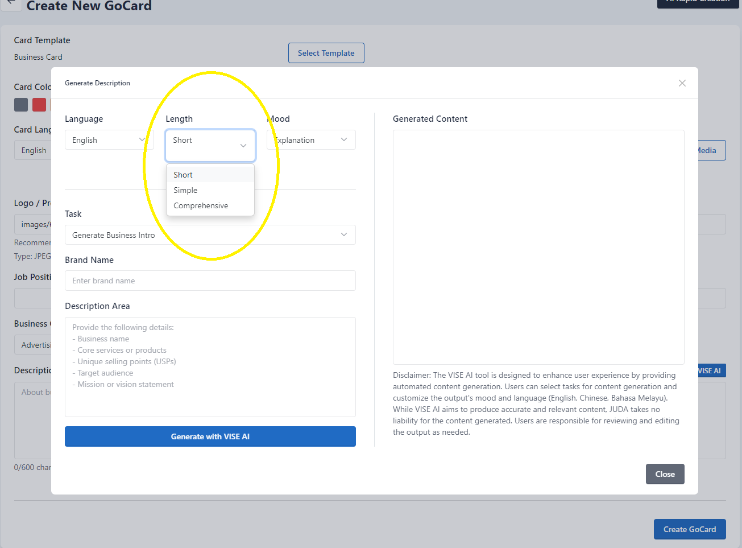742x548 pixels.
Task: Select the red card color swatch
Action: coord(39,105)
